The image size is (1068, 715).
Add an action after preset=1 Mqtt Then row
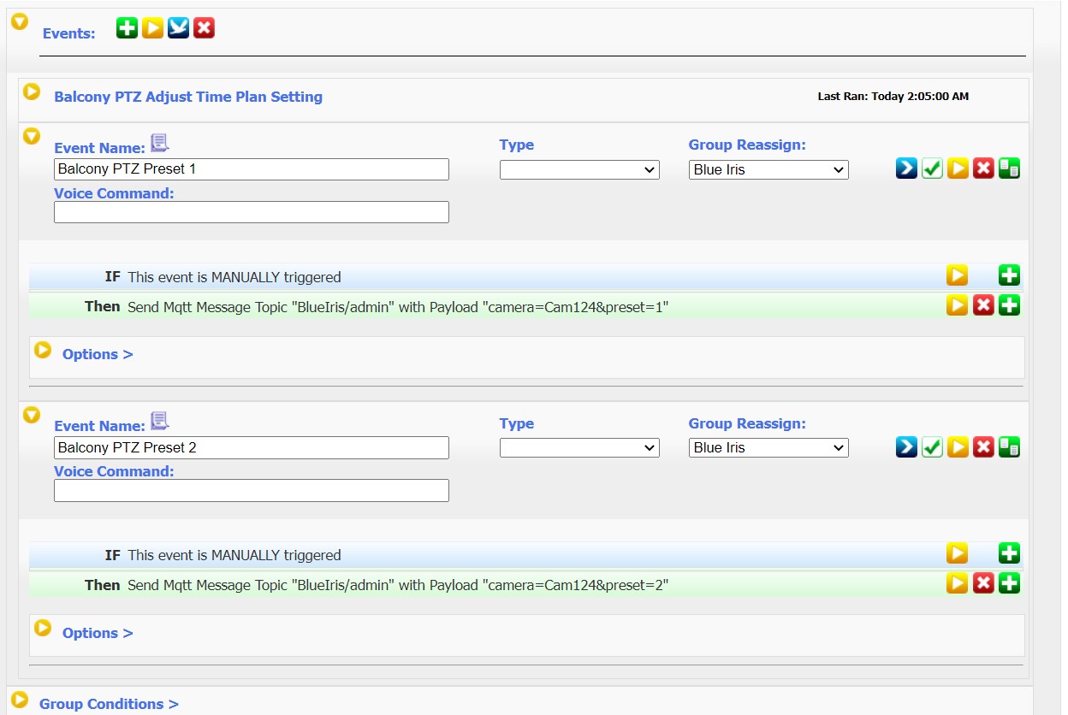pos(1009,305)
